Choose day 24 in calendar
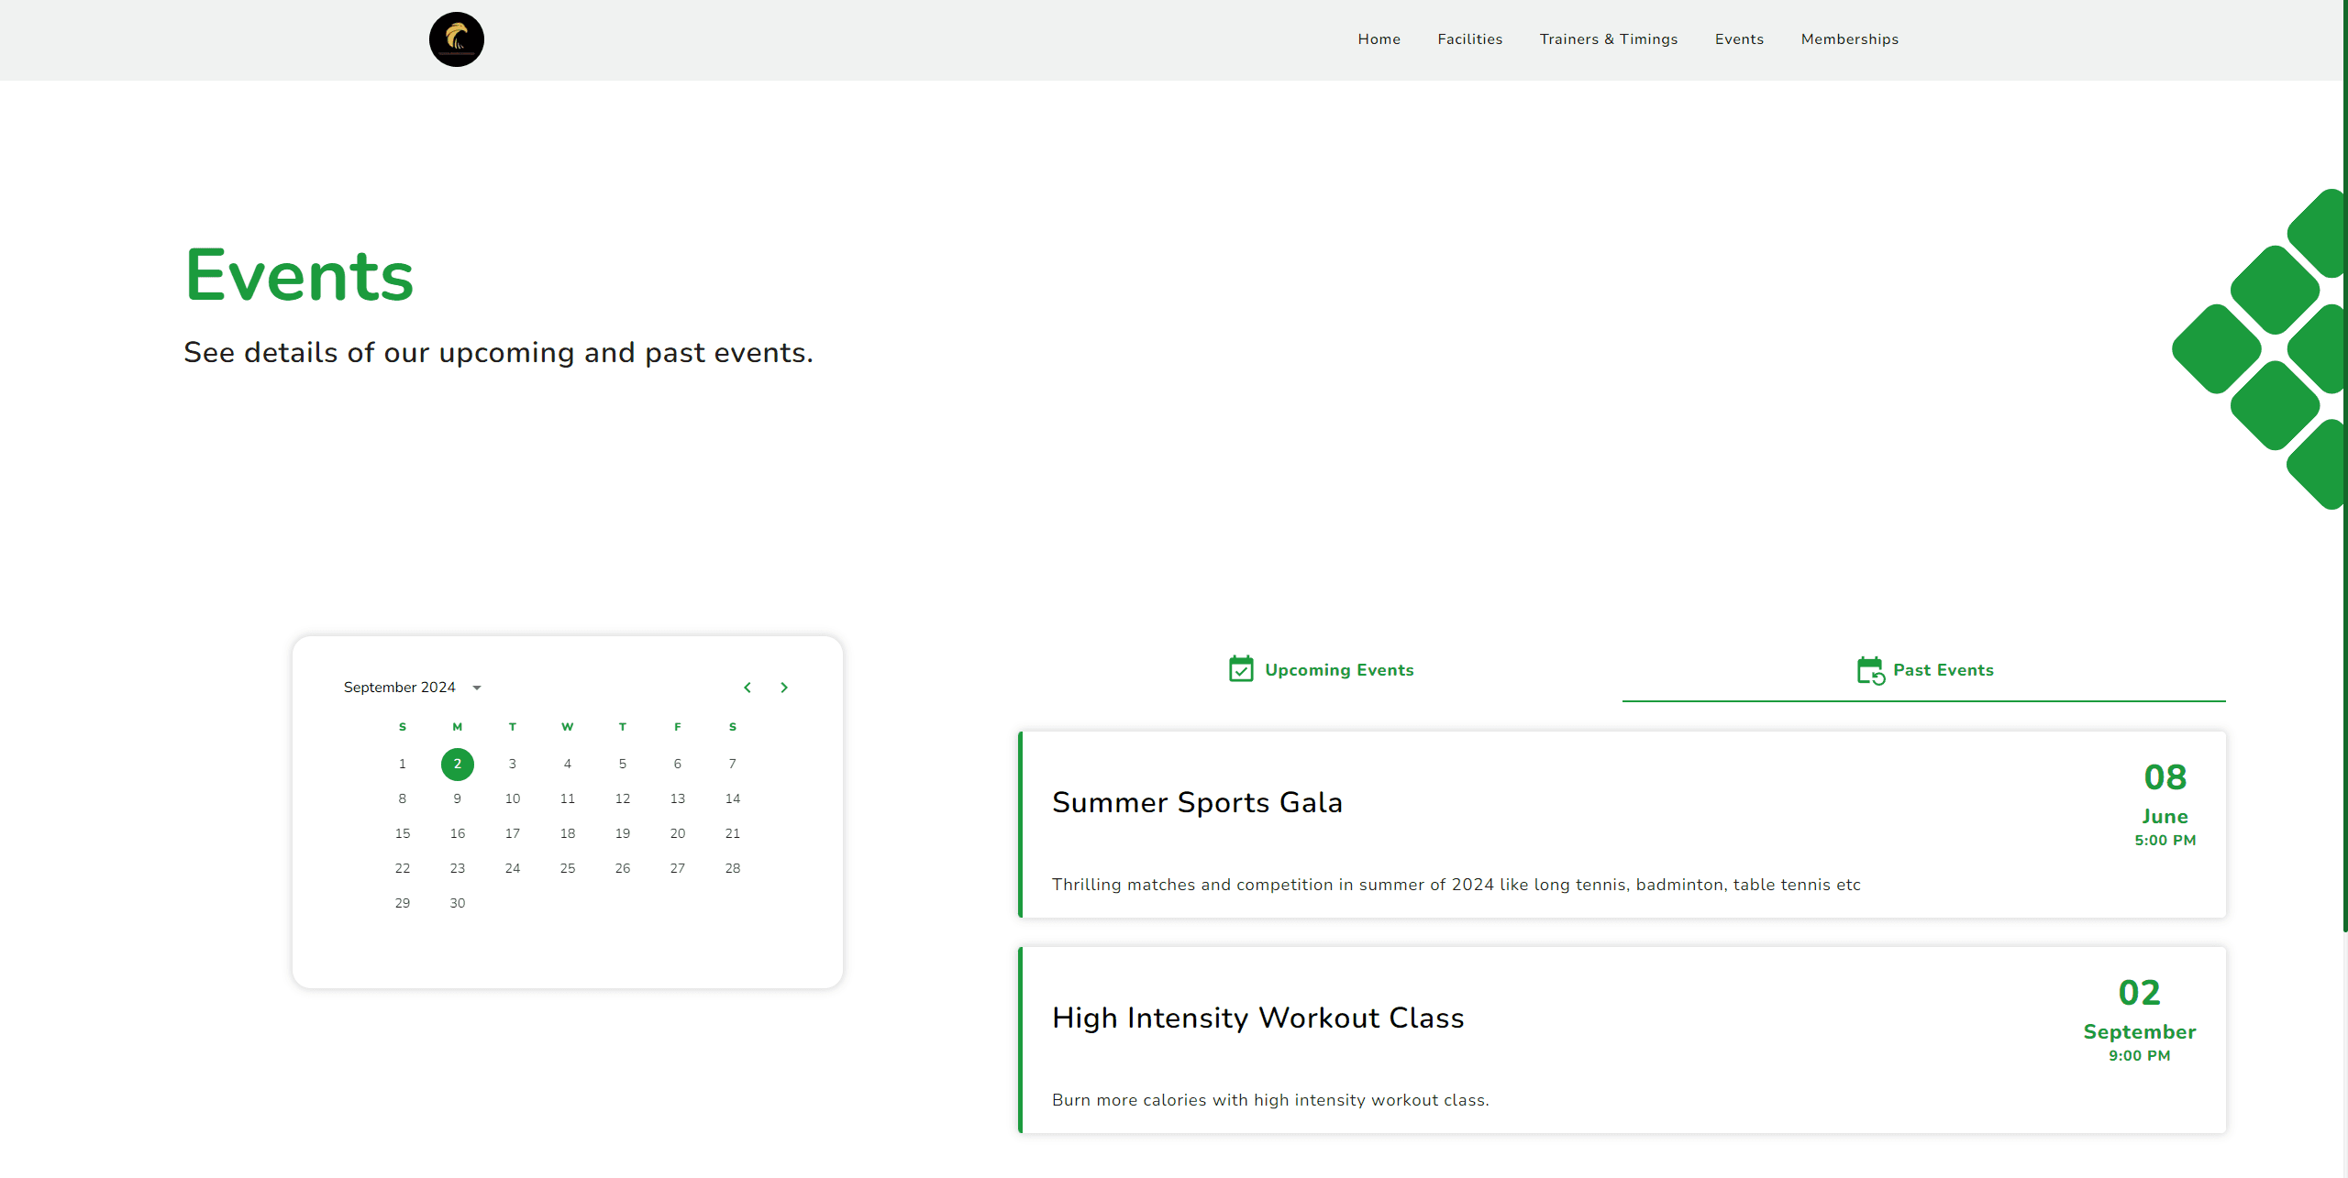This screenshot has height=1178, width=2348. [513, 868]
